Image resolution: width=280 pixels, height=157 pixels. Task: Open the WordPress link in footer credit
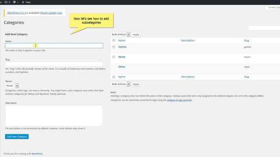37,154
